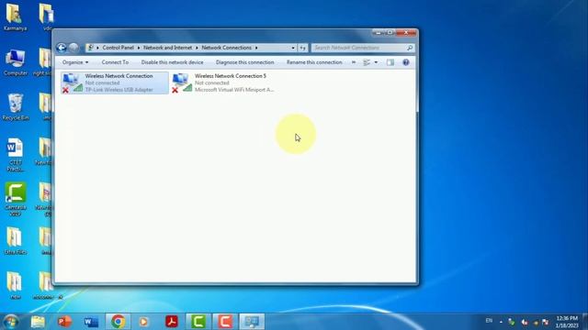Select the Wireless Network Connection 5 adapter icon
The height and width of the screenshot is (330, 588).
tap(182, 82)
